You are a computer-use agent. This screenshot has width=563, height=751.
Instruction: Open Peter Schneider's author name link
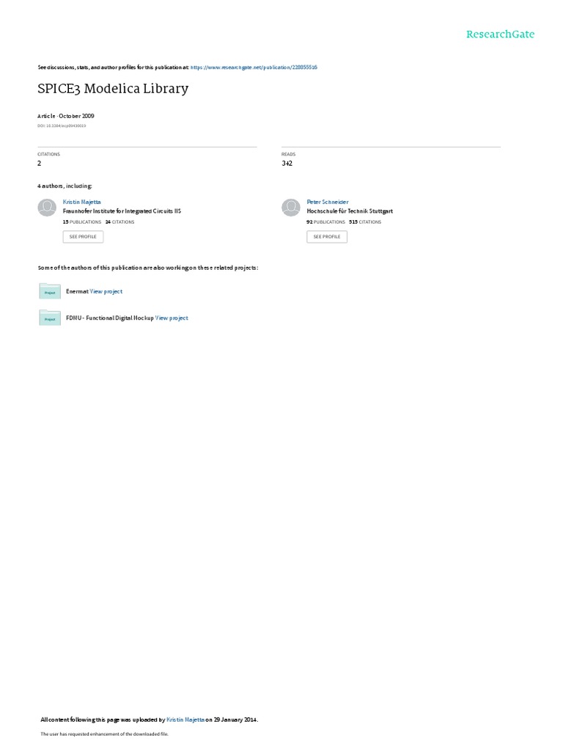[x=328, y=202]
